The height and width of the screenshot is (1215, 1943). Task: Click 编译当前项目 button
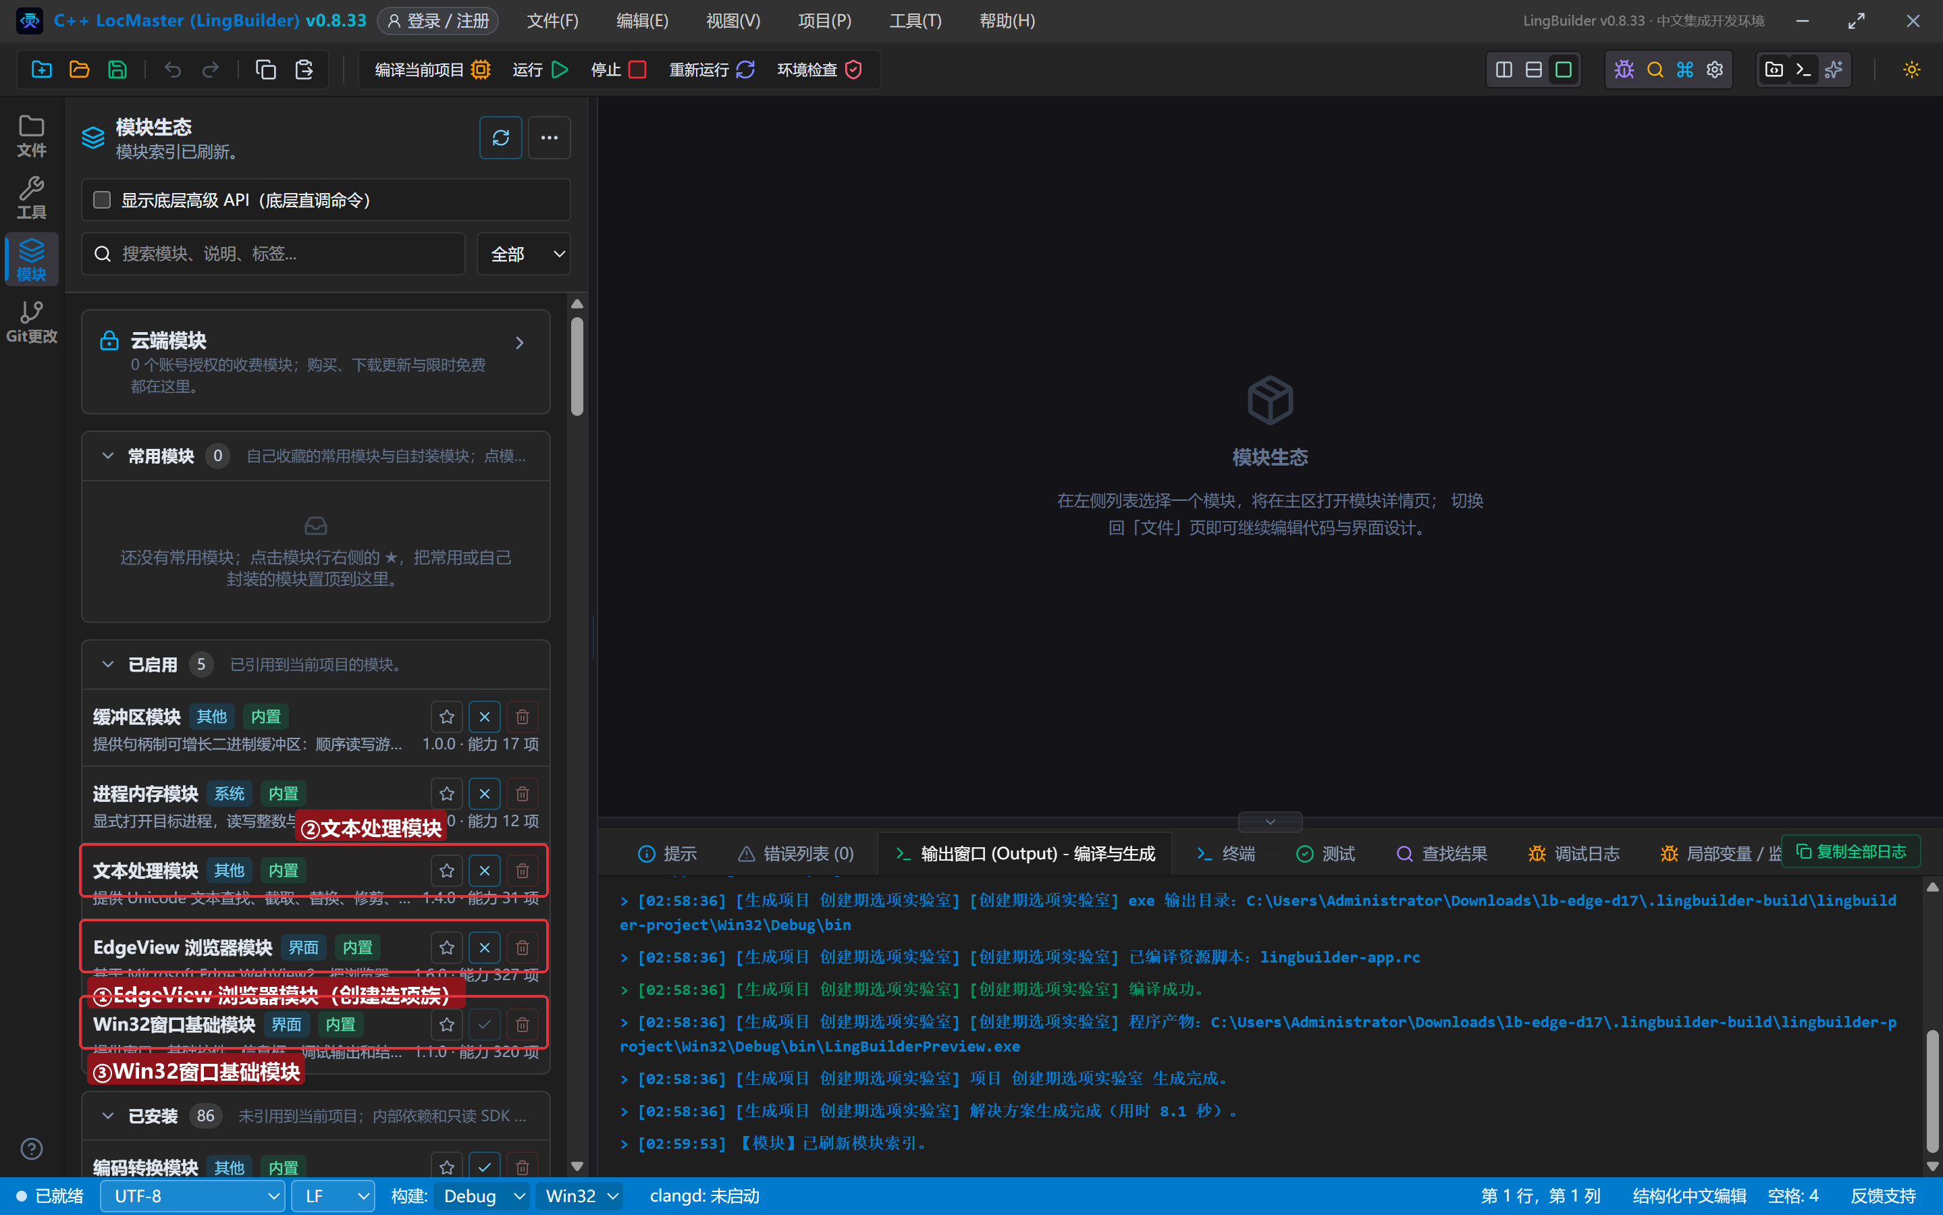[x=432, y=70]
